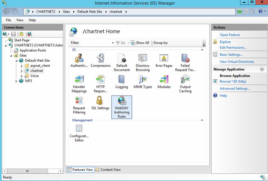
Task: Open the Error Pages feature
Action: click(164, 60)
